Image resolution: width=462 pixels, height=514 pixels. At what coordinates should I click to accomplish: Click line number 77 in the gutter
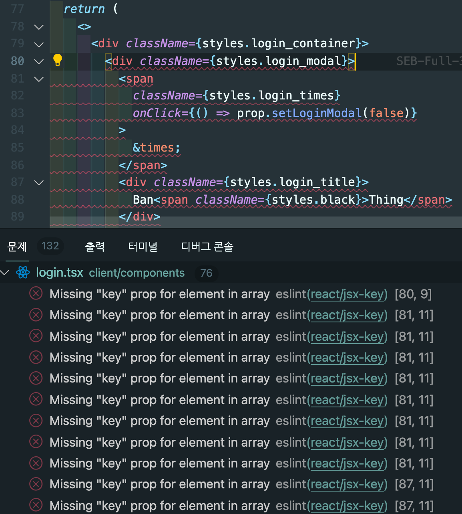pos(18,9)
